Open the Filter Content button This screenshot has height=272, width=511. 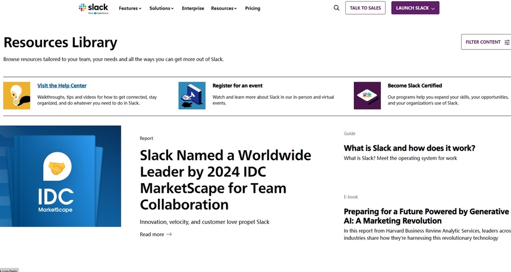pyautogui.click(x=486, y=42)
